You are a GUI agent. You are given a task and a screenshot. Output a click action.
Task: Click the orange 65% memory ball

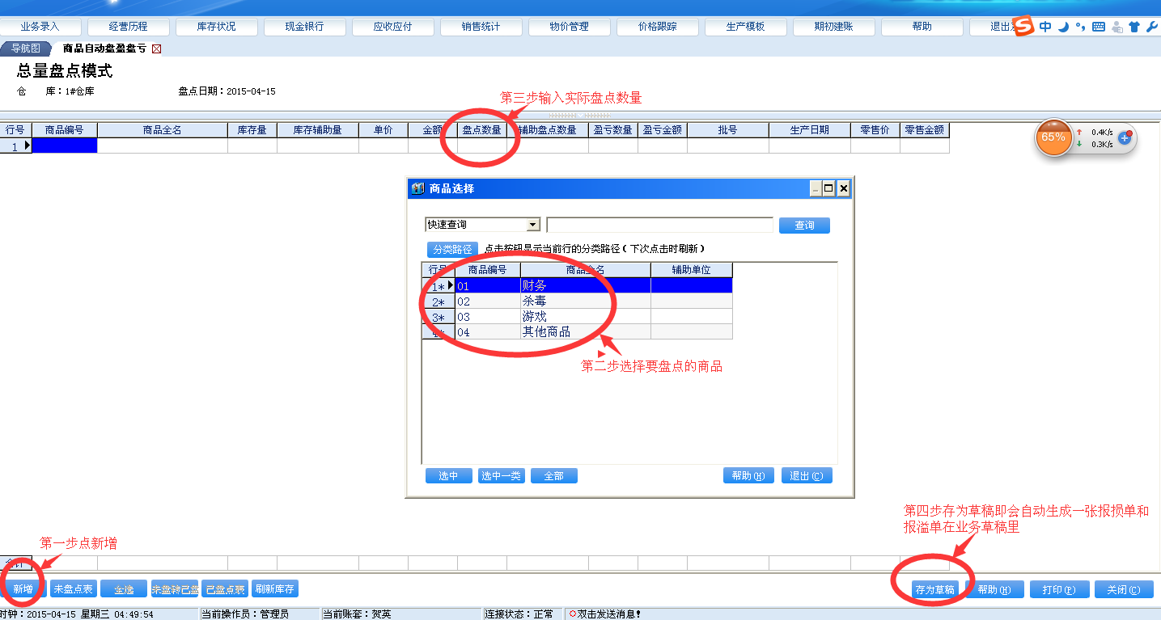pyautogui.click(x=1053, y=137)
